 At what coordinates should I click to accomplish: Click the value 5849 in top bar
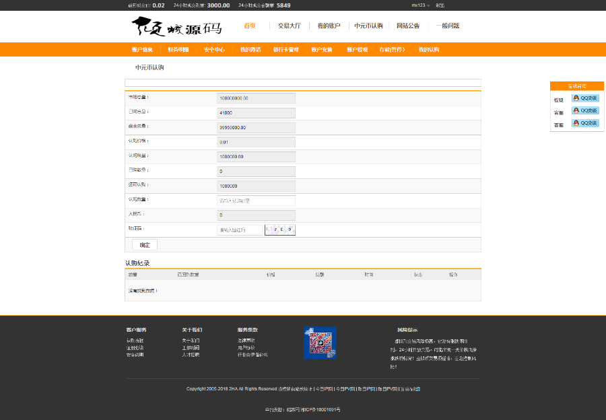tap(283, 5)
